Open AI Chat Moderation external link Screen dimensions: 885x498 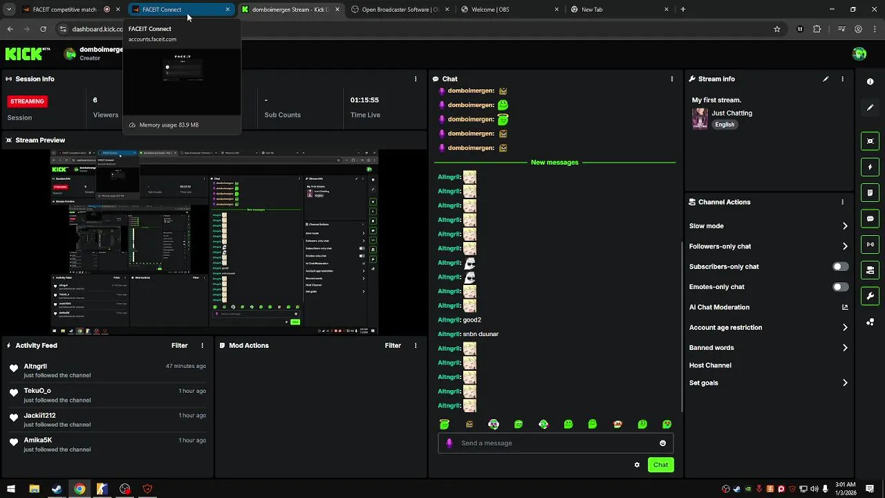pos(845,307)
